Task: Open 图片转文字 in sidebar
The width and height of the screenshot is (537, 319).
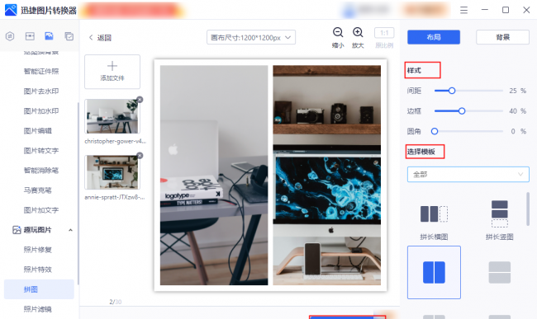Action: tap(41, 150)
